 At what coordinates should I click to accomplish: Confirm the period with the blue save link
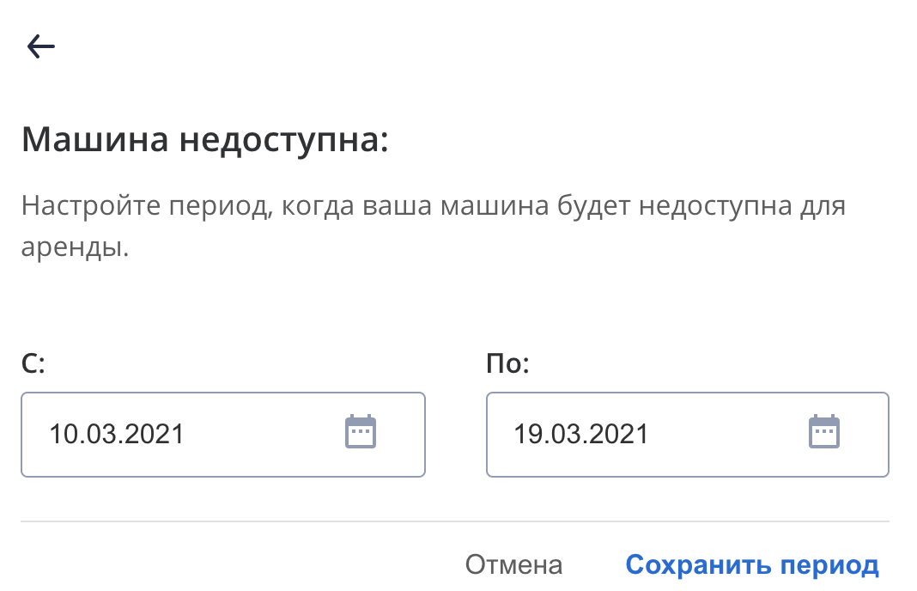tap(752, 565)
